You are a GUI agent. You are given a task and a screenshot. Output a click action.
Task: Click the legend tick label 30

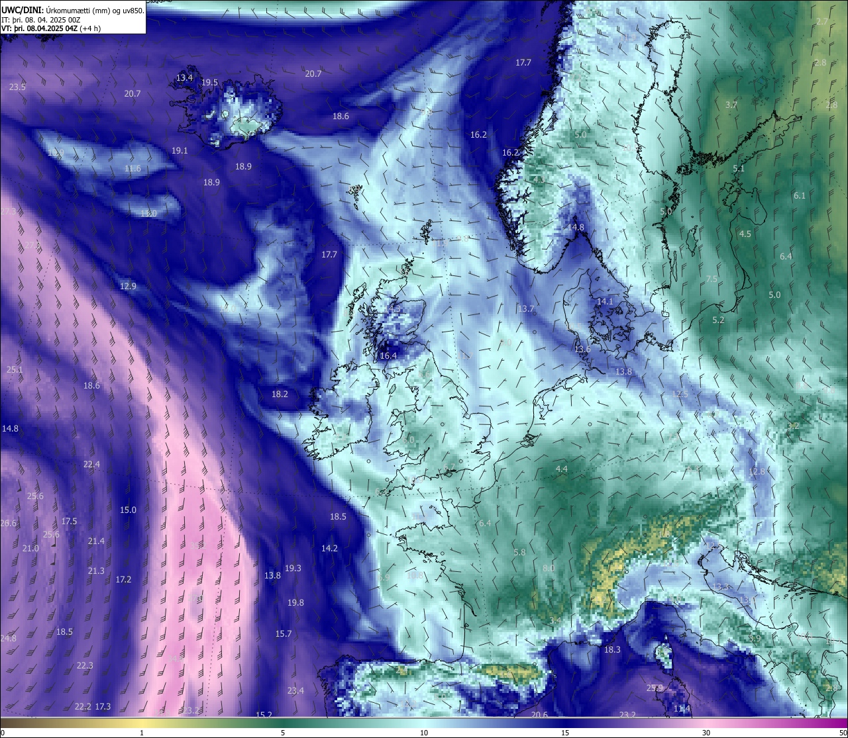tap(706, 733)
